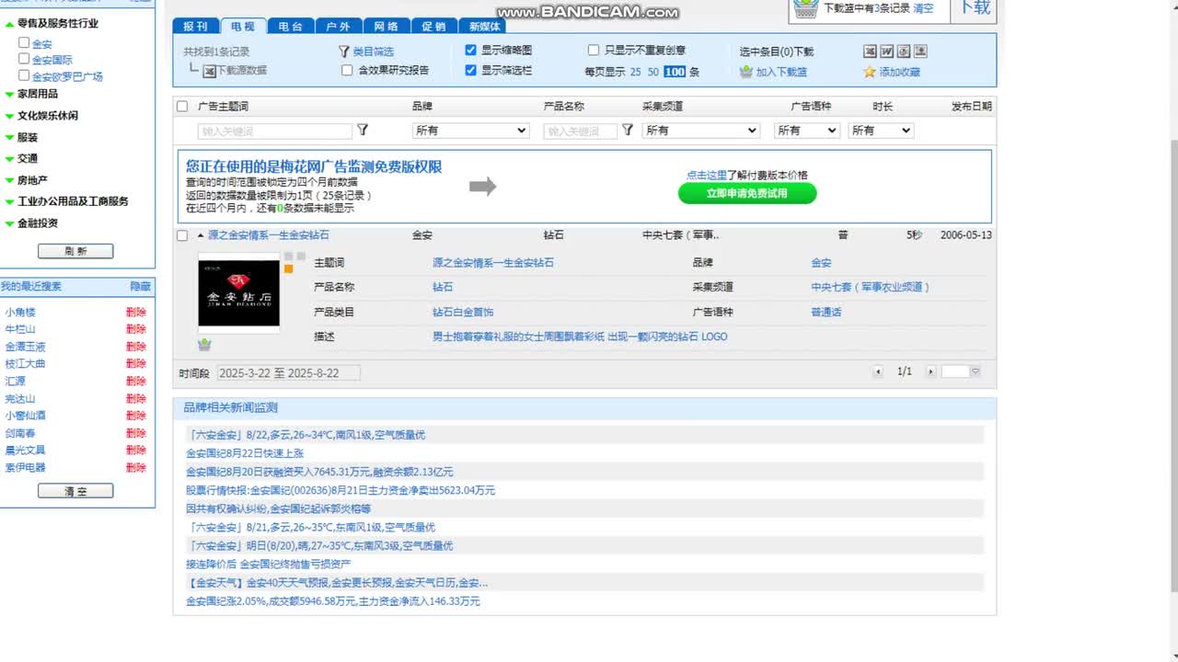Switch to the 促销 tab
Image resolution: width=1178 pixels, height=662 pixels.
(x=433, y=27)
